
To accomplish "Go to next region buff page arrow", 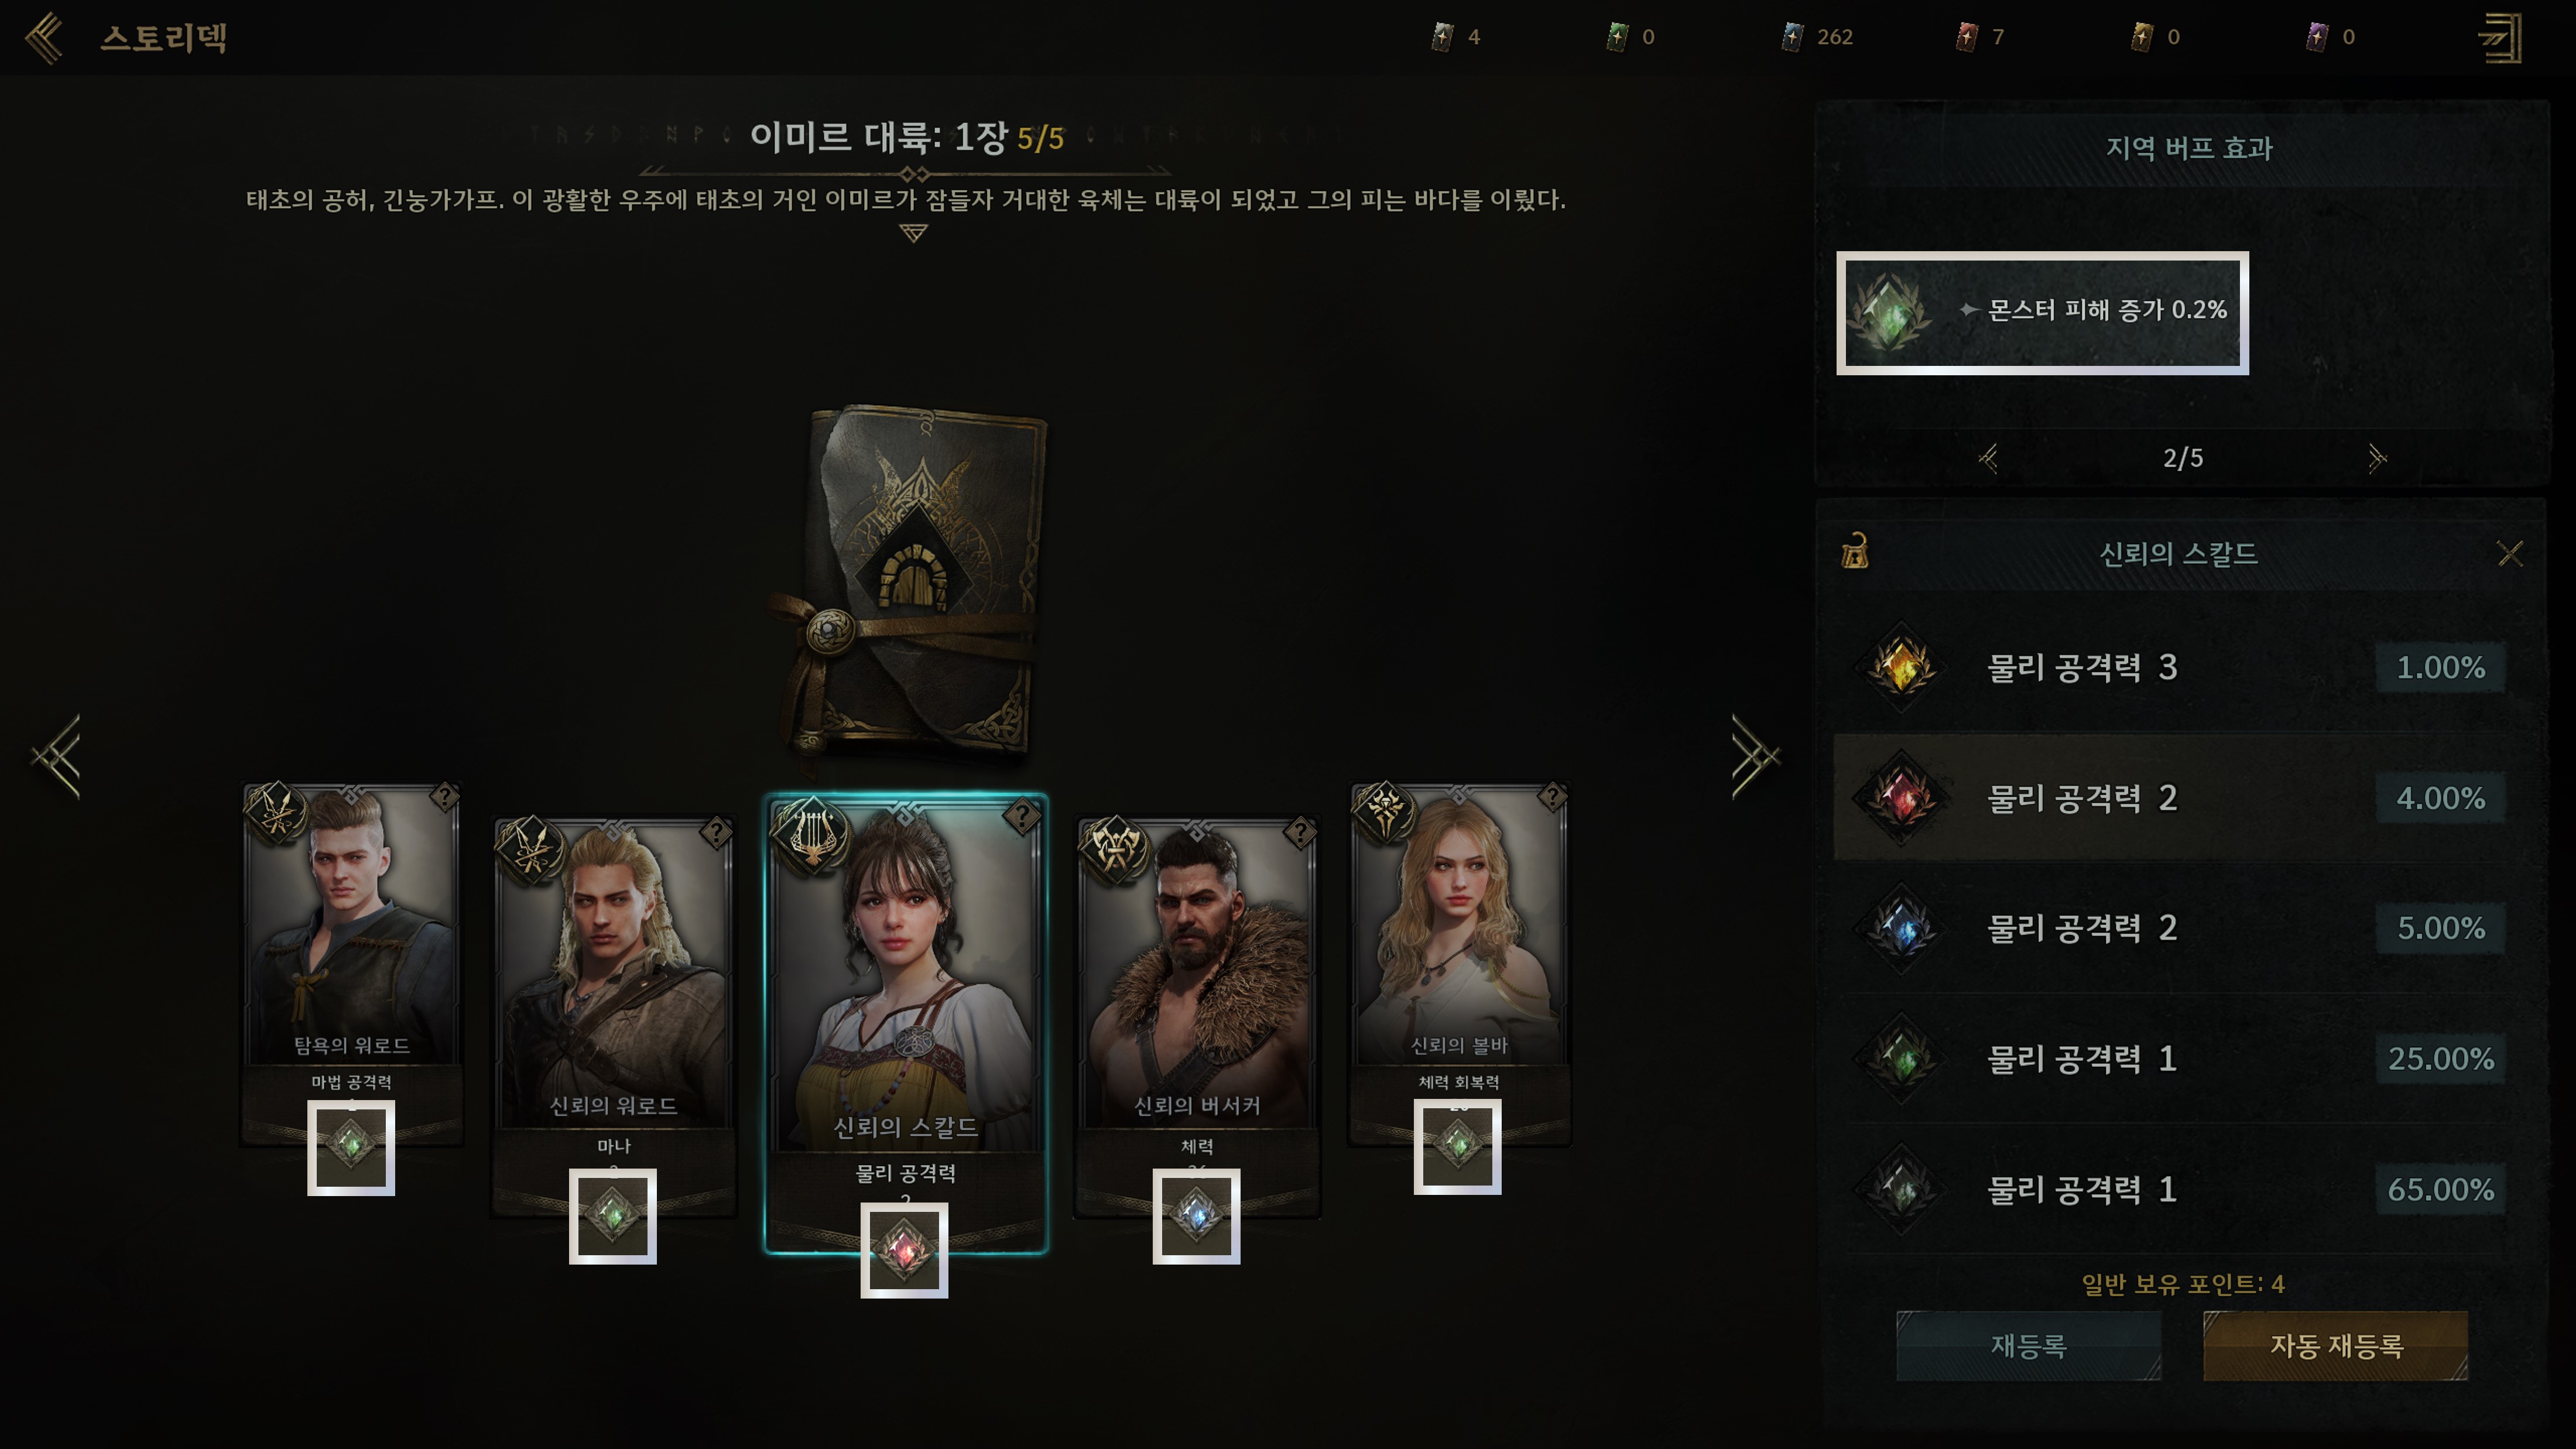I will pos(2377,458).
